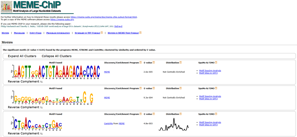297x137 pixels.
Task: Go to the Programs section
Action: coord(19,33)
